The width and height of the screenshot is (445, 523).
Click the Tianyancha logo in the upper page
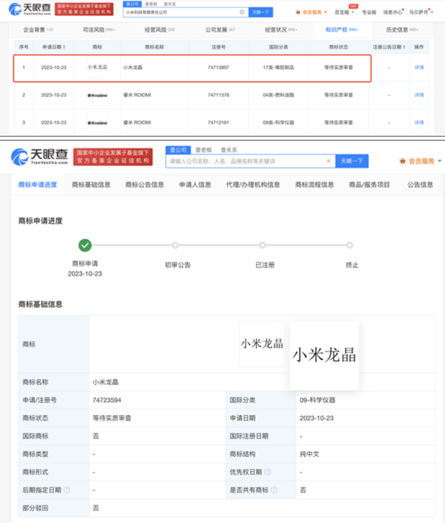point(29,9)
